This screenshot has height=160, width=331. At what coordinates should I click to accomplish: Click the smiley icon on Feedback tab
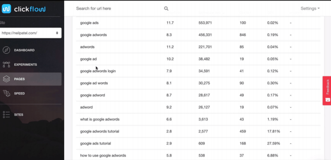point(328,100)
